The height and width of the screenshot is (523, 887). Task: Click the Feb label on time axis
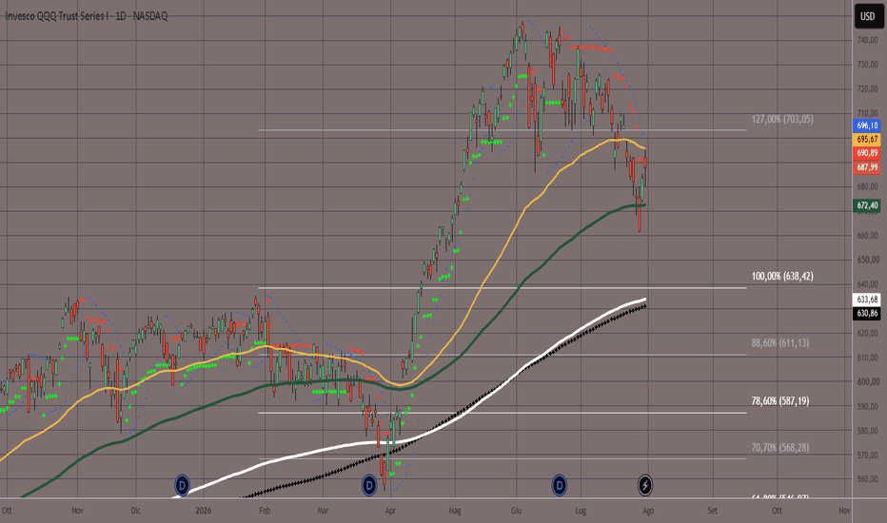[x=265, y=511]
